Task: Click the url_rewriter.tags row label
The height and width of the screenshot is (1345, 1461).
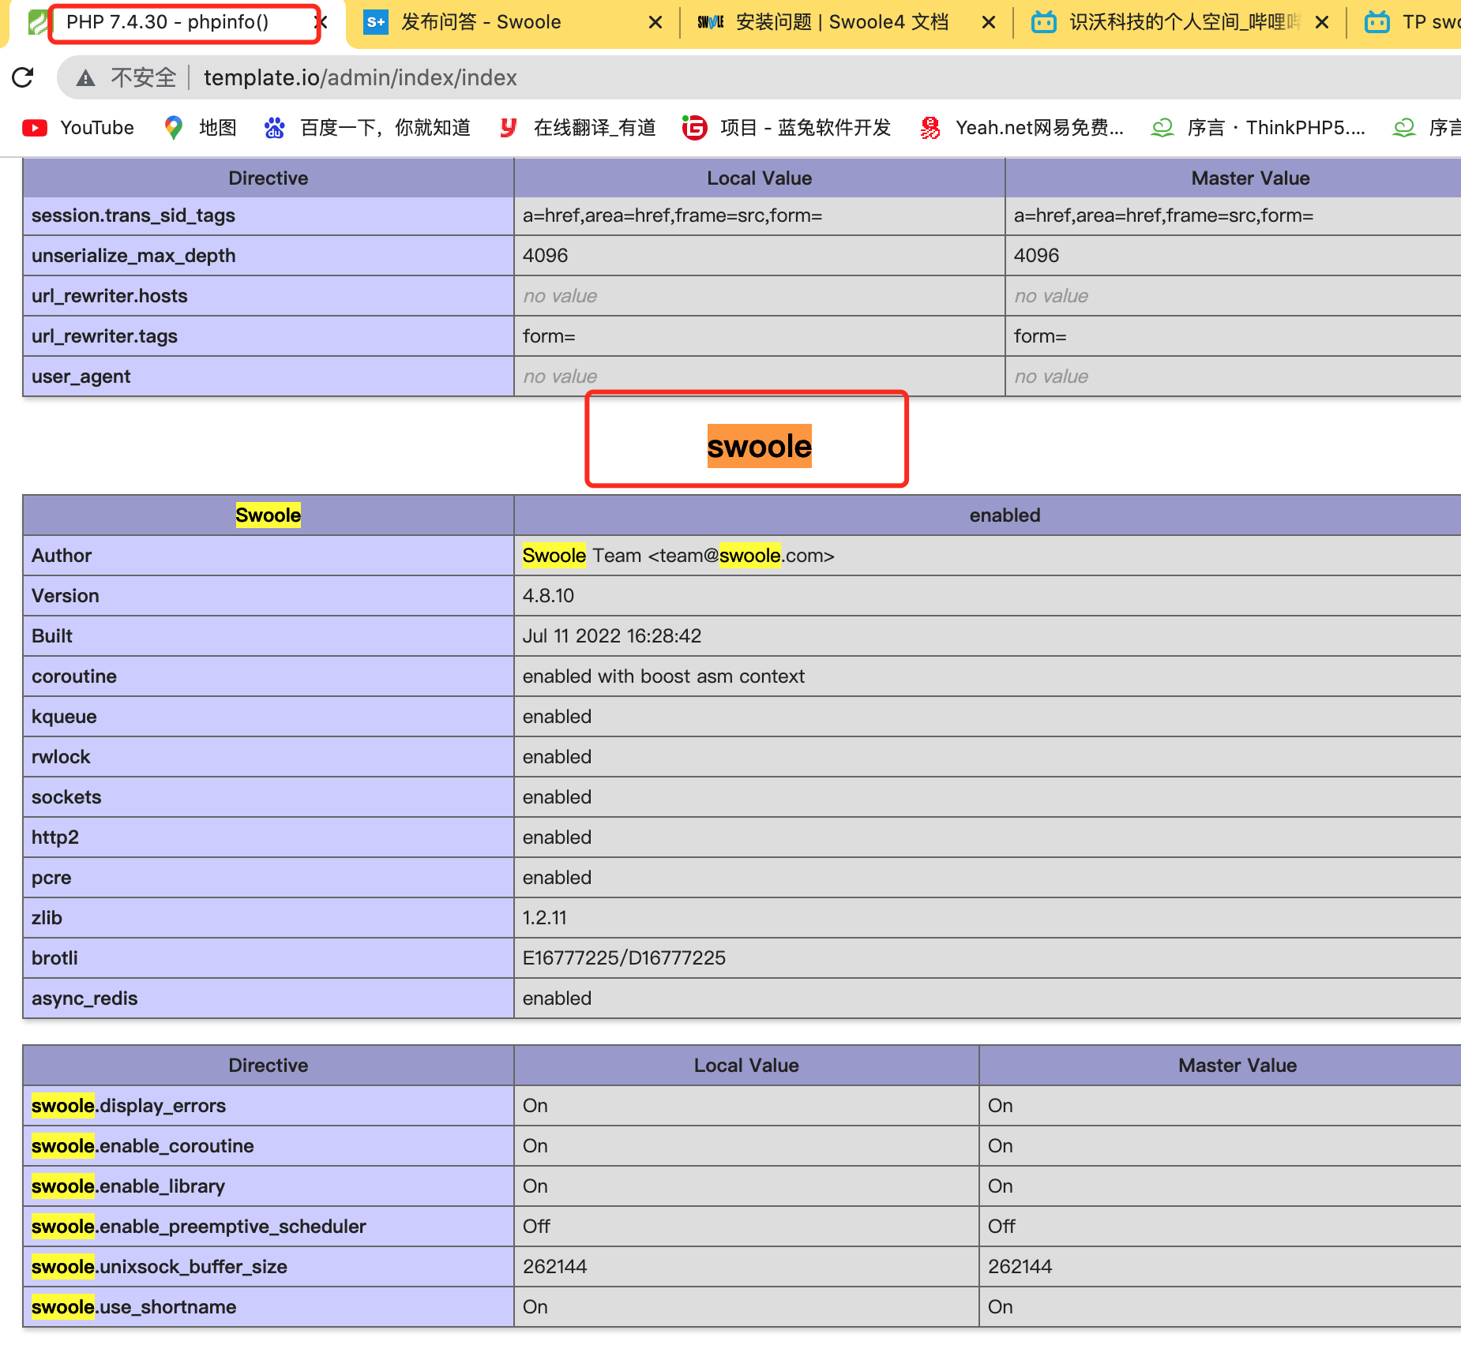Action: coord(104,336)
